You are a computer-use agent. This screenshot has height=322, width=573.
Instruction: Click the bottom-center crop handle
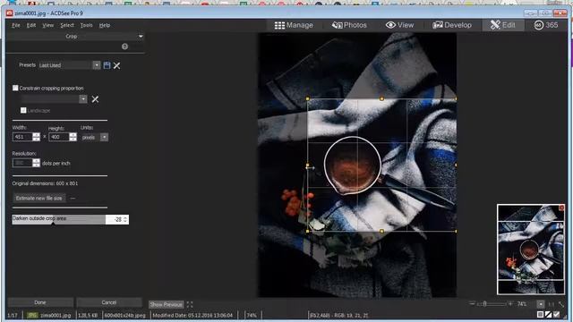coord(381,231)
